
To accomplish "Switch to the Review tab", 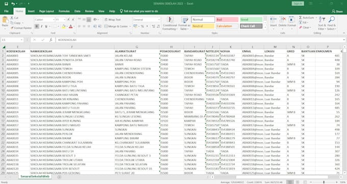I will (89, 11).
